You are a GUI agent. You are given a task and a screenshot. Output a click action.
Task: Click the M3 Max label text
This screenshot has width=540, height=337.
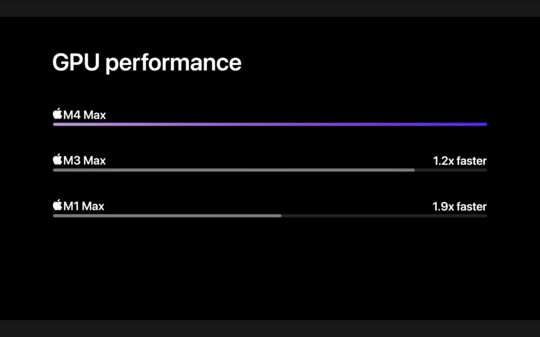point(84,160)
